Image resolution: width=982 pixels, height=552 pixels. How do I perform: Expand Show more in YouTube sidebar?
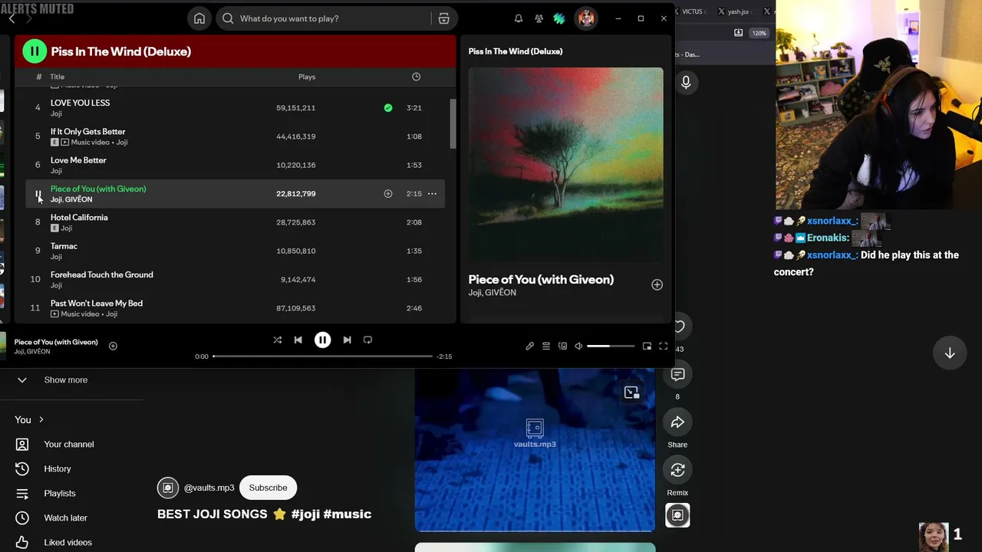point(66,380)
